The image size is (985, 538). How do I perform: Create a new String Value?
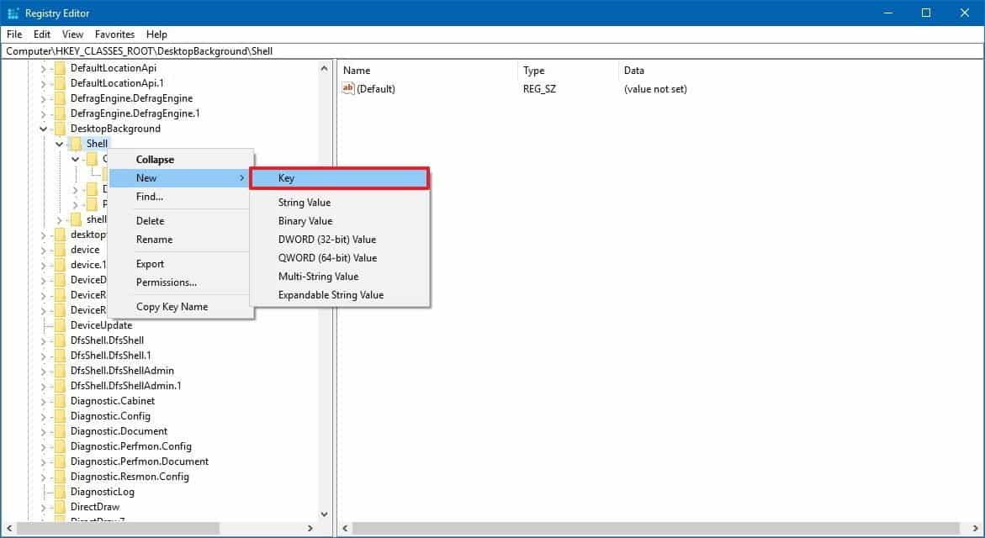(x=340, y=202)
